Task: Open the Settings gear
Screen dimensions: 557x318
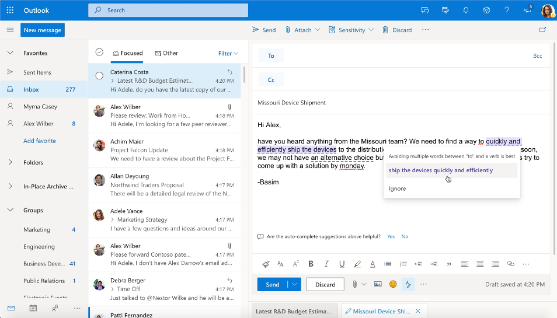Action: 486,11
